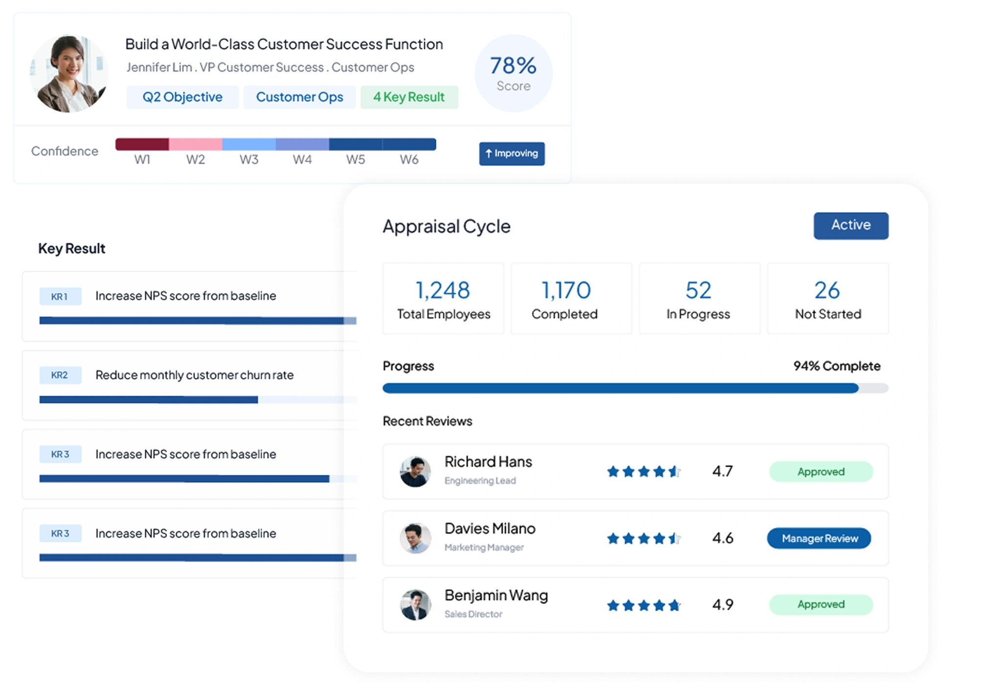Screen dimensions: 992x688
Task: Open the 52 In Progress card
Action: (x=699, y=299)
